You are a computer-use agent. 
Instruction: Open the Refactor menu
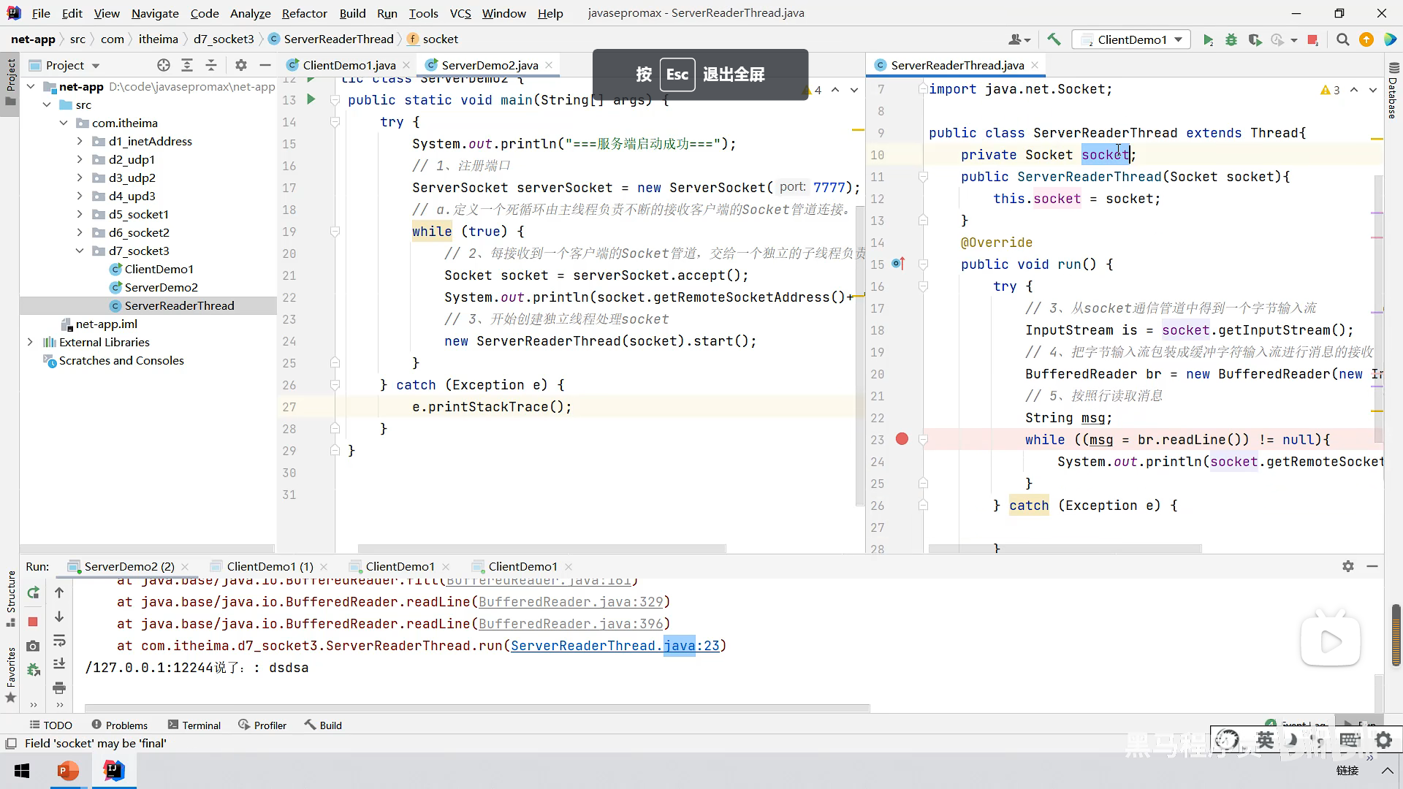coord(304,13)
